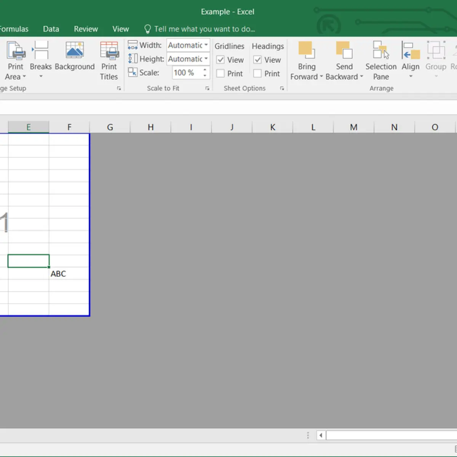Click the horizontal scrollbar track
This screenshot has height=457, width=457.
pos(391,435)
